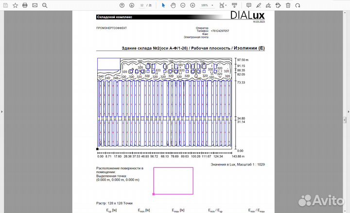Go to the previous page
Image resolution: width=350 pixels, height=213 pixels.
(122, 5)
